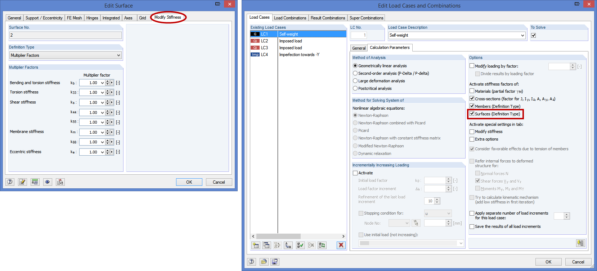Click the invert selection icon under load case list

point(322,245)
